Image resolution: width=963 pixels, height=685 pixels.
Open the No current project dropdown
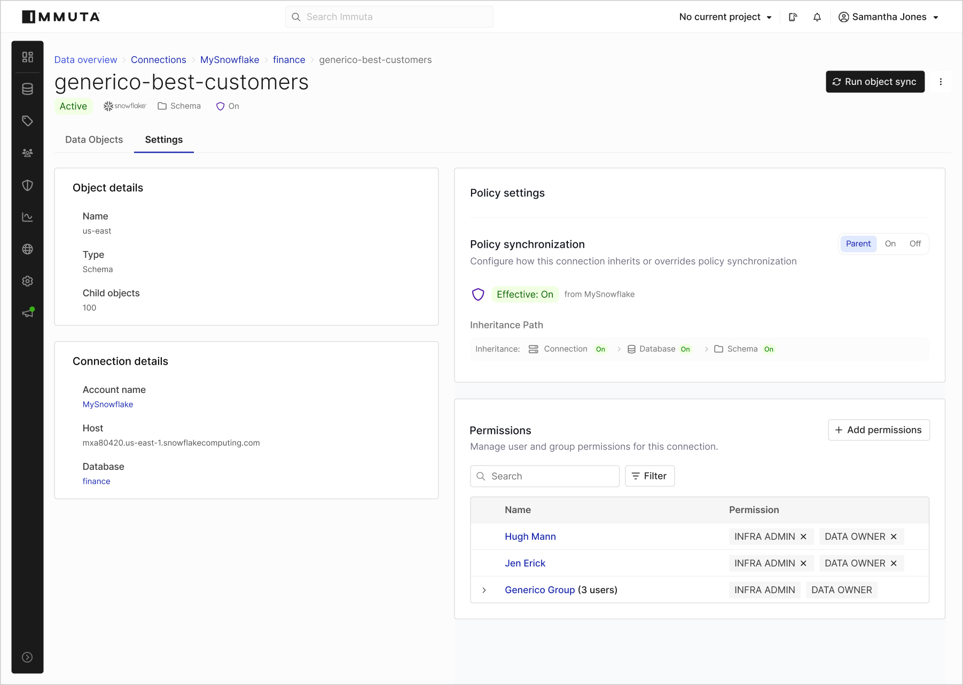725,17
